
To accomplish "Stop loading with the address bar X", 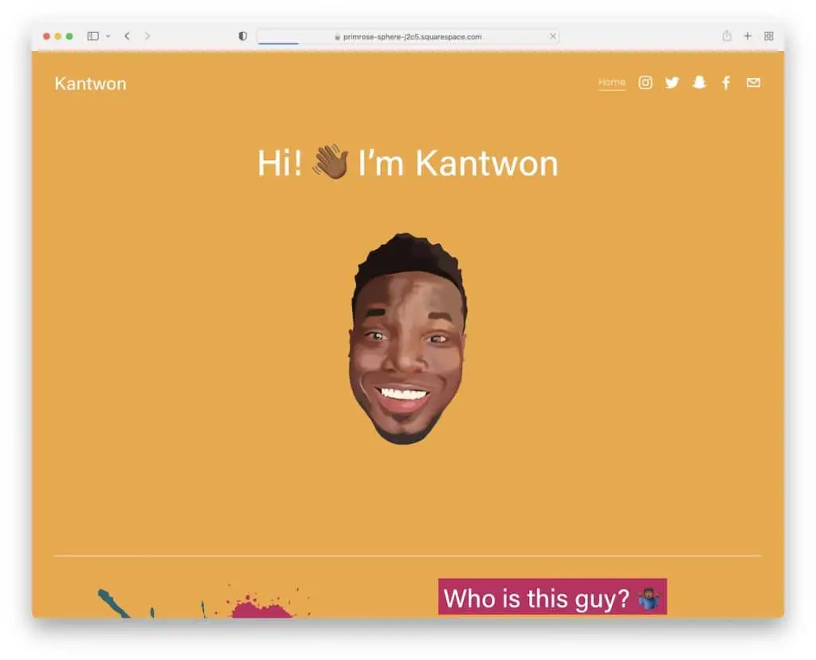I will click(553, 36).
